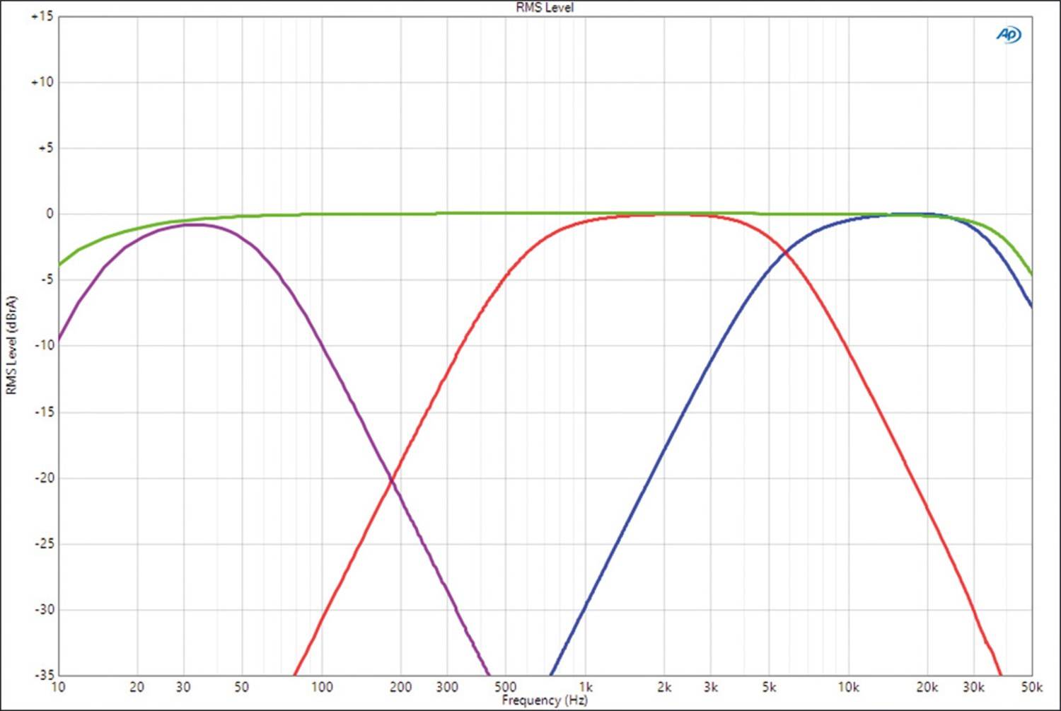Click the '0' y-axis tick label
Viewport: 1061px width, 711px height.
[50, 214]
